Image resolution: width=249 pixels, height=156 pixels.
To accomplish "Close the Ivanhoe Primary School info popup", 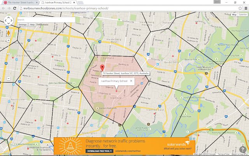I will click(131, 81).
